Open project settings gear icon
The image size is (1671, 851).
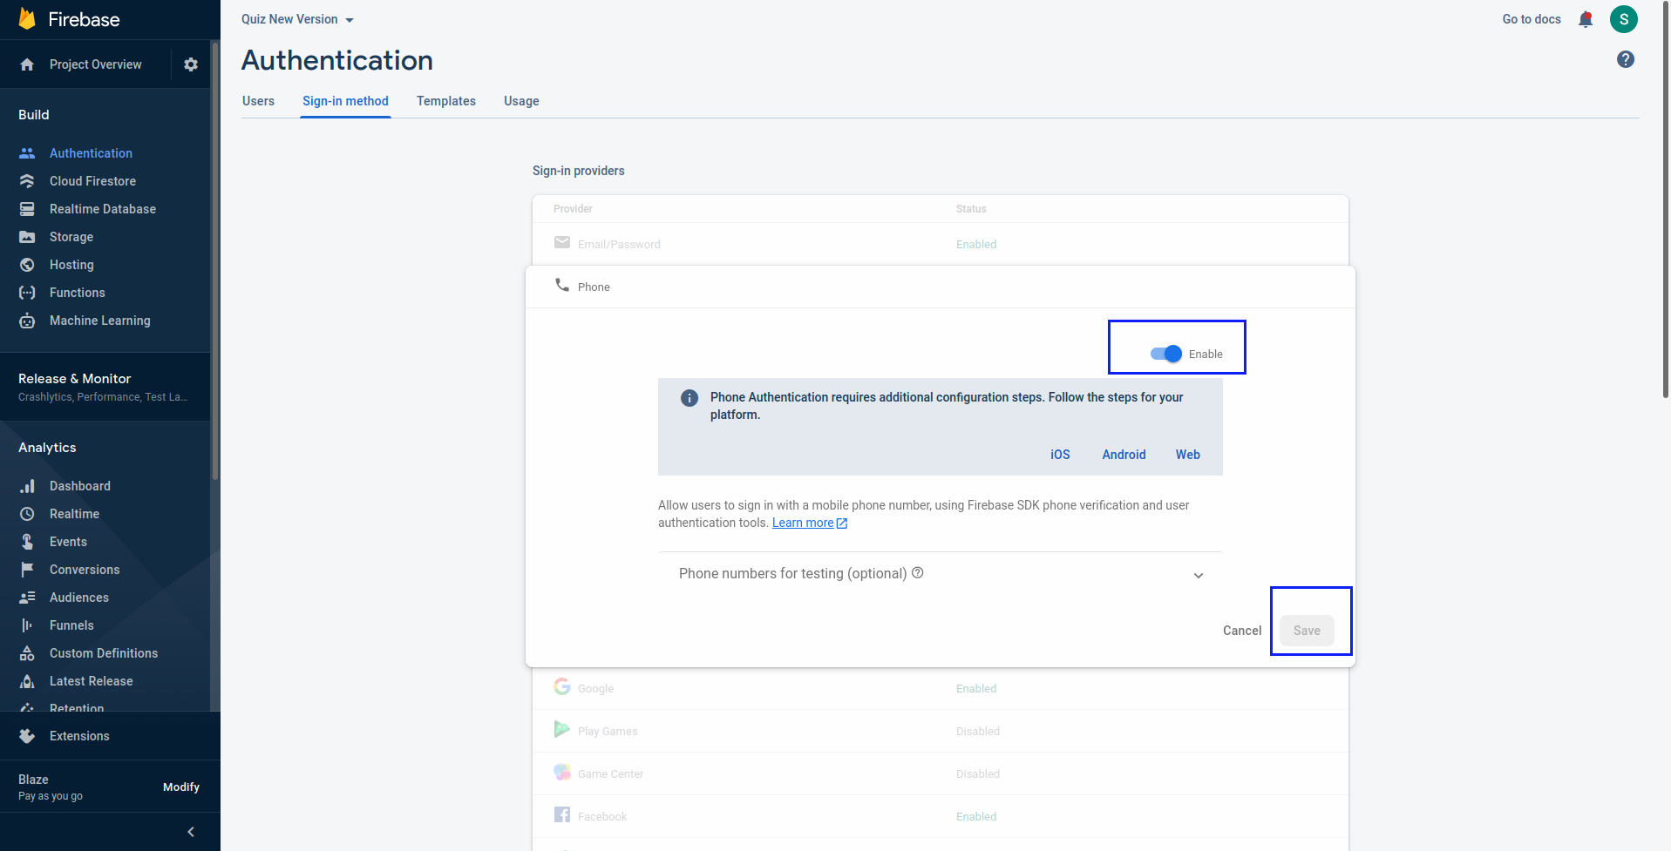[x=191, y=64]
